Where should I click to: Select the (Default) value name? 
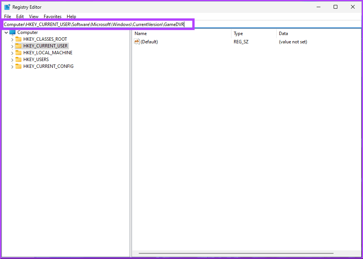click(x=149, y=42)
